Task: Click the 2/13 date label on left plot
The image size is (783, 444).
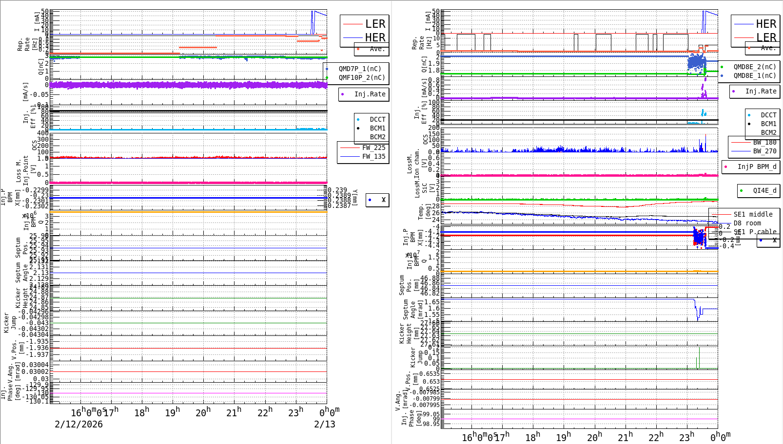Action: point(324,425)
